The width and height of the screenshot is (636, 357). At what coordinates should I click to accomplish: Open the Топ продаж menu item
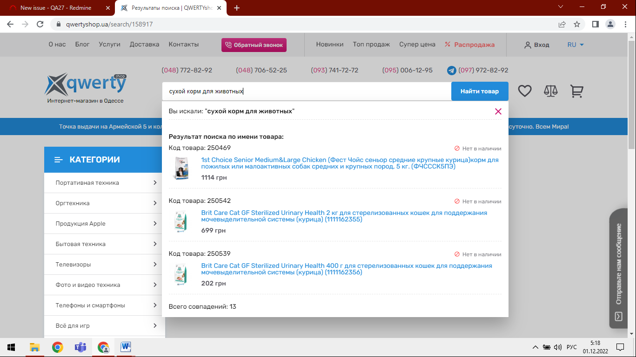[x=371, y=45]
